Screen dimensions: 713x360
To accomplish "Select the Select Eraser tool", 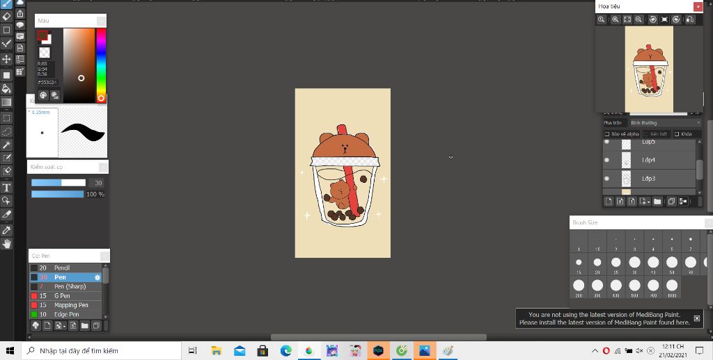I will point(6,171).
